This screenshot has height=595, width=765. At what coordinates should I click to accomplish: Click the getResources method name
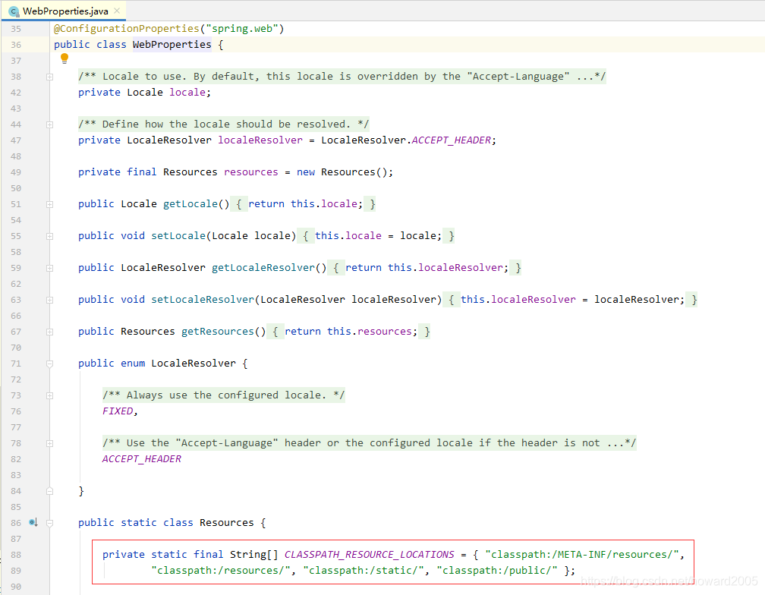pos(218,332)
